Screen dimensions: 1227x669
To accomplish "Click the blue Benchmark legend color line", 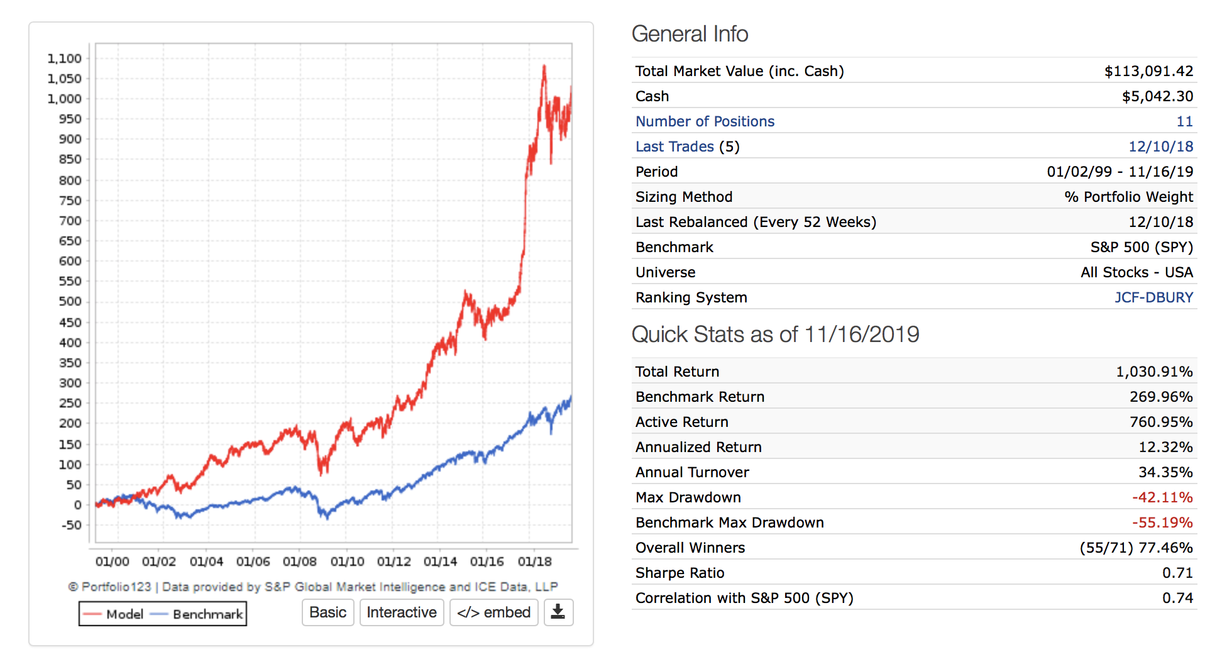I will pos(159,614).
